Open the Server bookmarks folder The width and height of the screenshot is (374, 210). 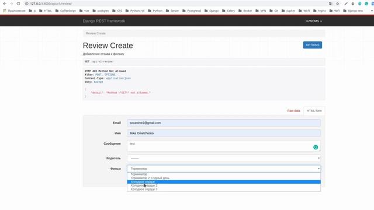[172, 10]
